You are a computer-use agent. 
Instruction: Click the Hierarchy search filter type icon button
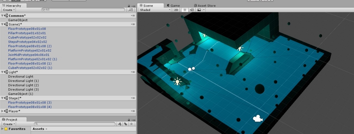(130, 10)
